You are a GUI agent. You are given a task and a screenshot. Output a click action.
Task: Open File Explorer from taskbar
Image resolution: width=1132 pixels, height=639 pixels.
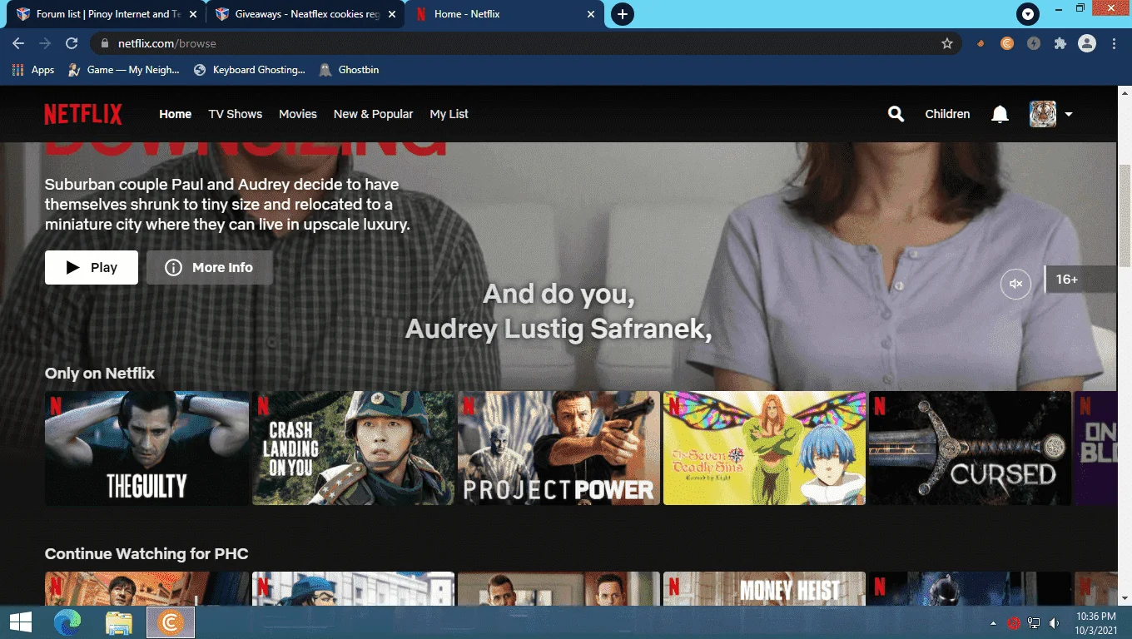click(119, 622)
